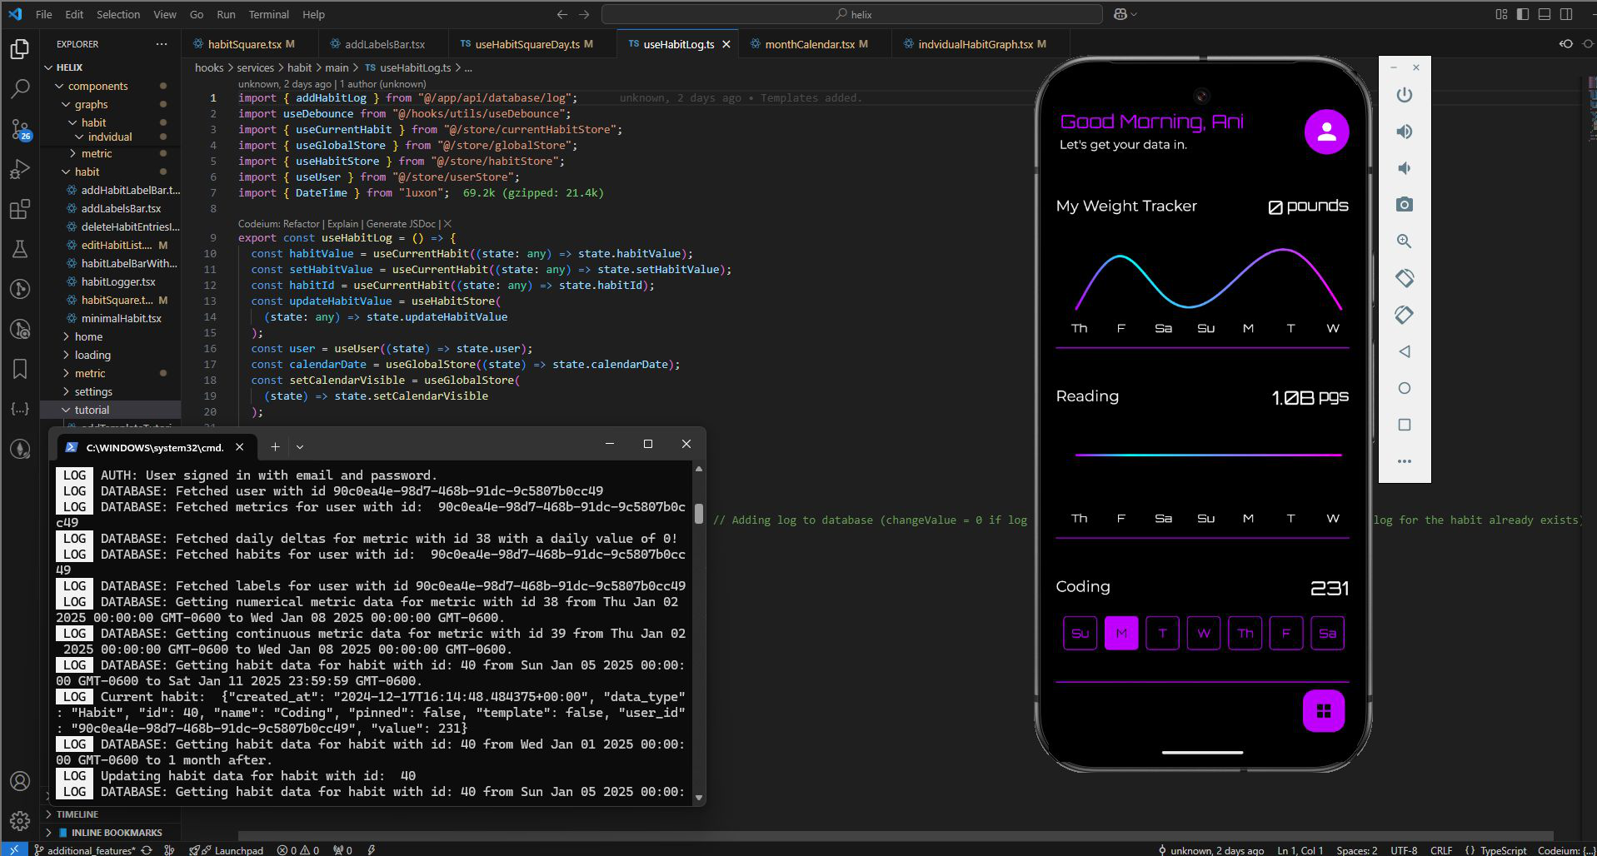This screenshot has width=1597, height=856.
Task: Tap magenta grid button in phone app
Action: coord(1324,711)
